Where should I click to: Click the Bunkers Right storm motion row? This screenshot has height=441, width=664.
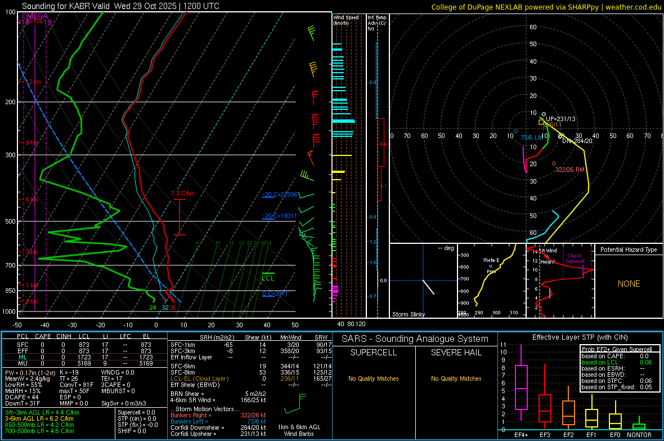[218, 415]
